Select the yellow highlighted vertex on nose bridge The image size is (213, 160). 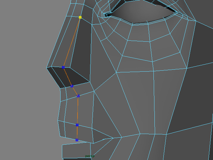(80, 17)
